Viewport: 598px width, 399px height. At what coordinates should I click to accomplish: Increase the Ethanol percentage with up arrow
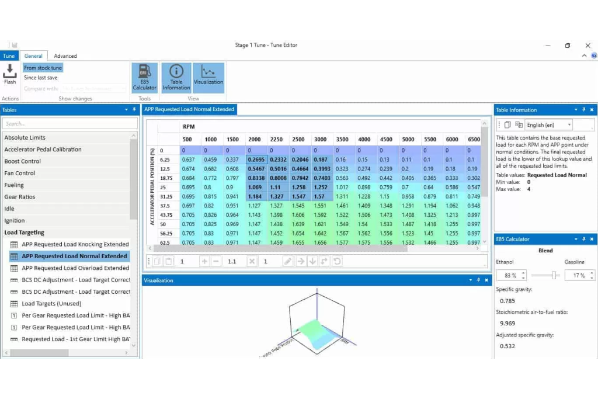(x=523, y=273)
